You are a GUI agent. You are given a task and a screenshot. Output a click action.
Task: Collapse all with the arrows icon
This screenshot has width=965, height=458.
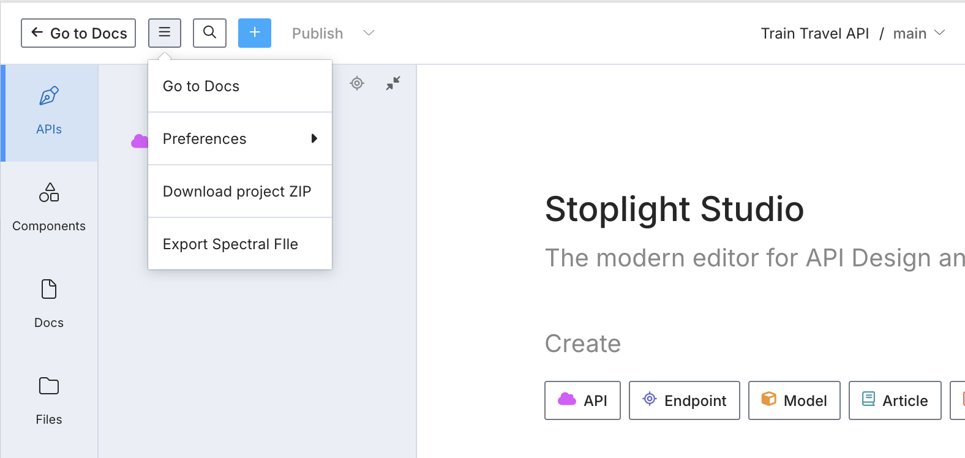click(x=393, y=83)
